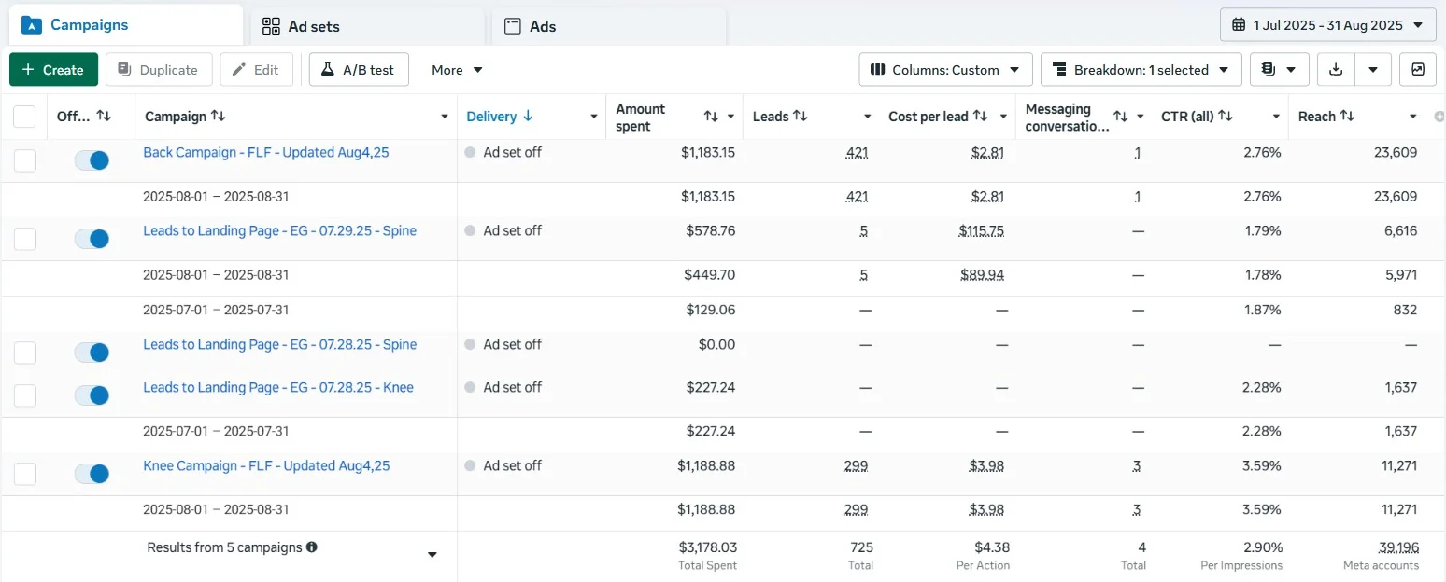The height and width of the screenshot is (582, 1446).
Task: Click the Campaigns folder icon
Action: click(32, 25)
